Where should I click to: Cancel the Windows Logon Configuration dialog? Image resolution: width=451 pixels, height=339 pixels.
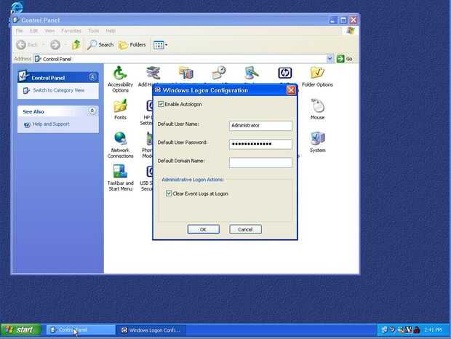pyautogui.click(x=245, y=229)
